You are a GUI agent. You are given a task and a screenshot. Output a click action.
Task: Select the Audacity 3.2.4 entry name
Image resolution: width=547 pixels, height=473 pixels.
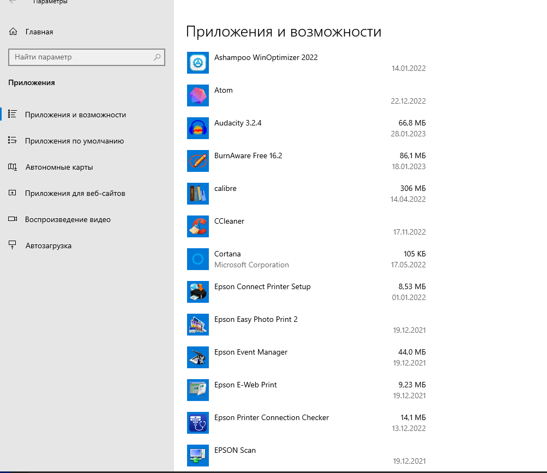pyautogui.click(x=238, y=123)
